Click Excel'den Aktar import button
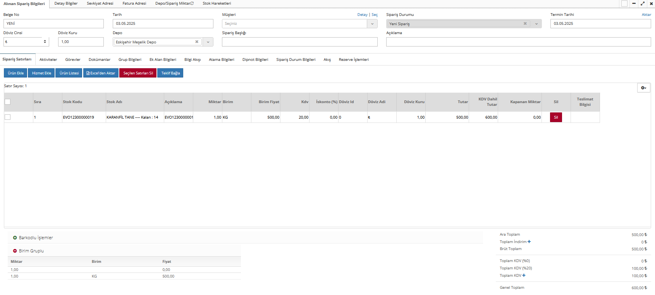Image resolution: width=655 pixels, height=295 pixels. (101, 73)
